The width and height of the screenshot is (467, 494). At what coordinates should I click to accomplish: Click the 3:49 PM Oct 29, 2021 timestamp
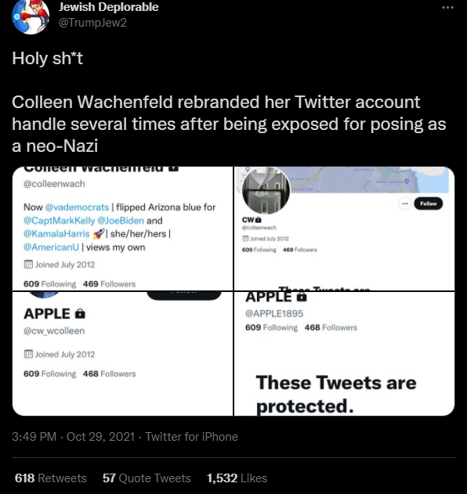[x=73, y=437]
